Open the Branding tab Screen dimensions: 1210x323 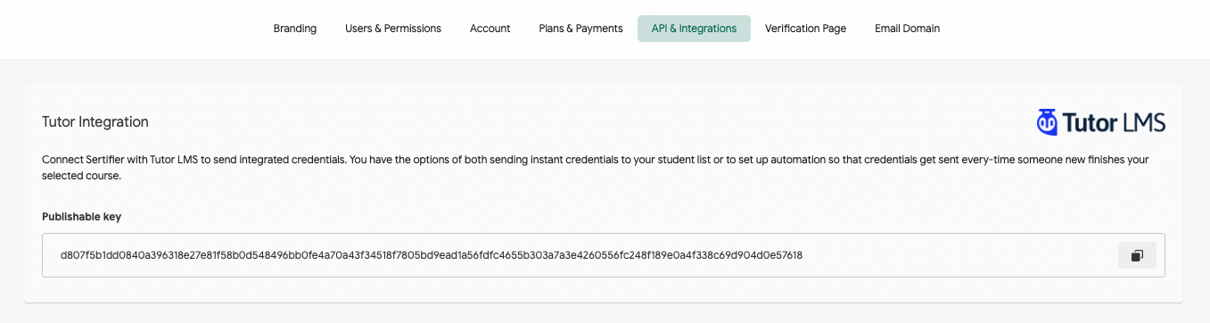pyautogui.click(x=295, y=29)
